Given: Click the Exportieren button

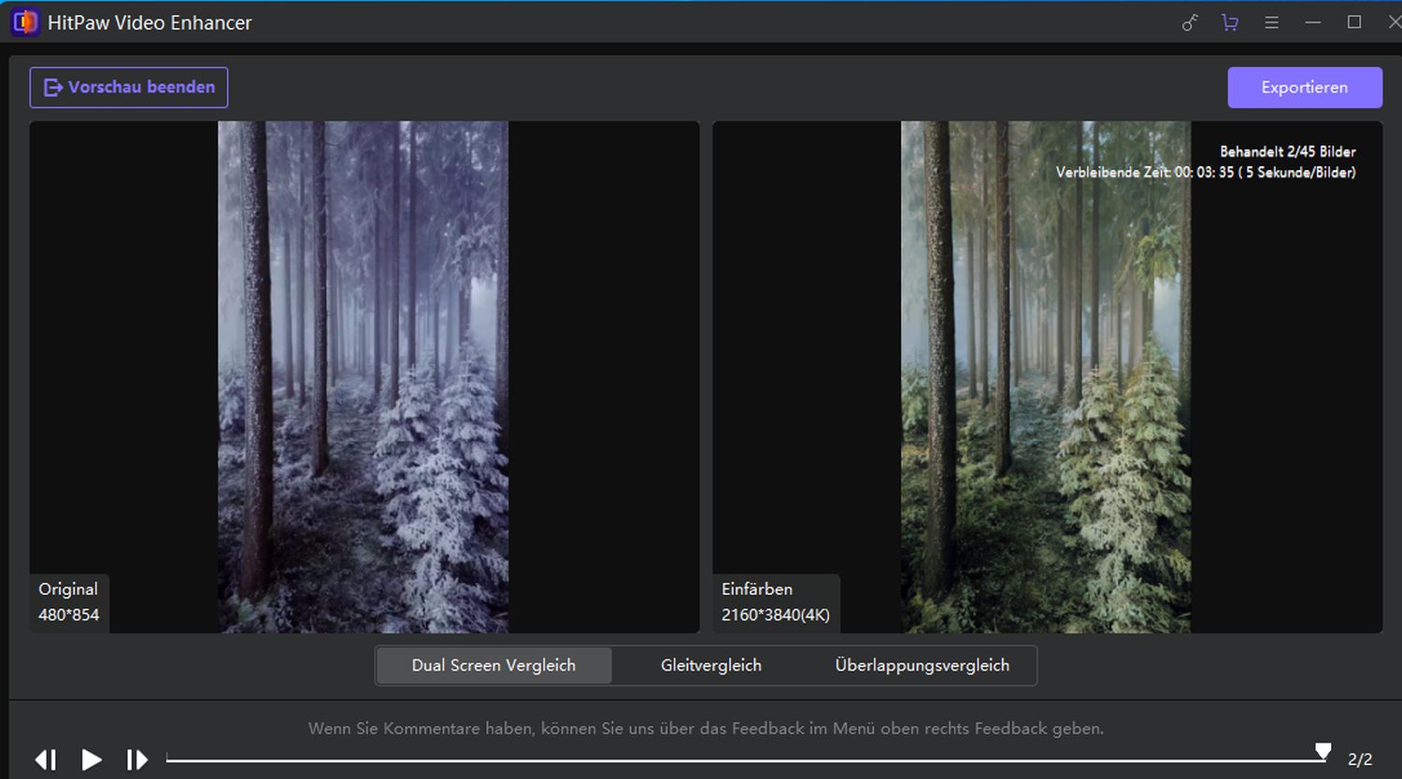Looking at the screenshot, I should pos(1304,88).
